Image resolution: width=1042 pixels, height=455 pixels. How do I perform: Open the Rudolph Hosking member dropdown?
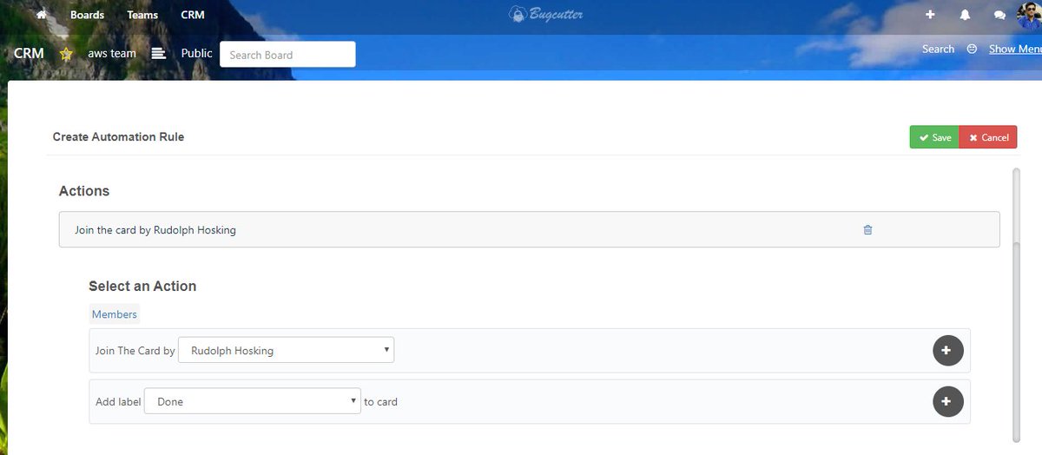(x=286, y=351)
